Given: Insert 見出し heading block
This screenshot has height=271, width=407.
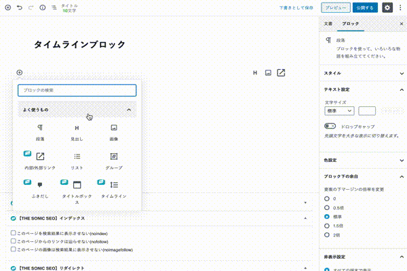Looking at the screenshot, I should pos(77,133).
